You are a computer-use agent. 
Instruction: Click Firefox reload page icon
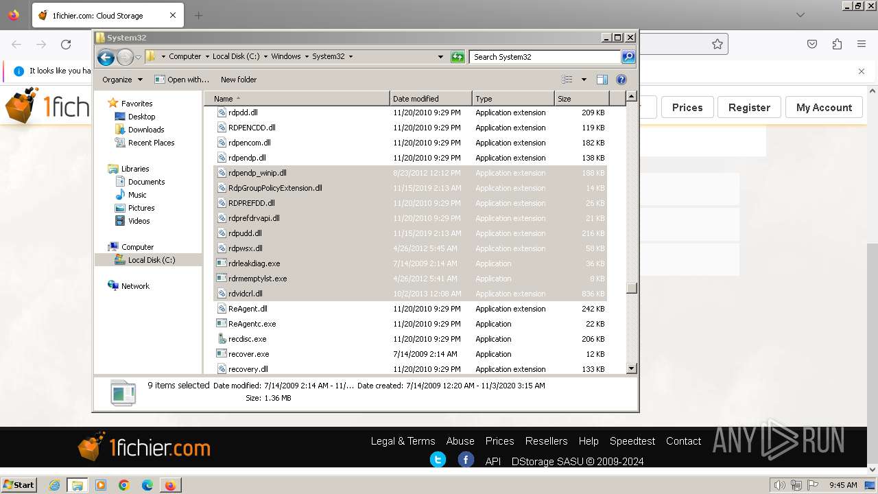point(66,45)
